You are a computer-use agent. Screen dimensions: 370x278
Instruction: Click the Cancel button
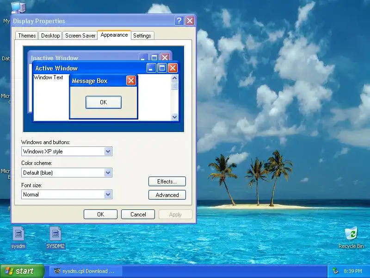tap(138, 215)
